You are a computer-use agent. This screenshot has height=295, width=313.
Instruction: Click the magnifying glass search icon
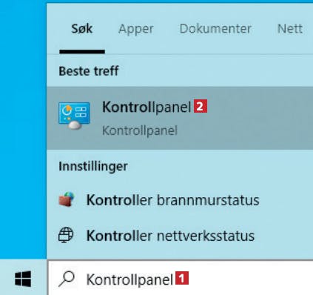(67, 279)
